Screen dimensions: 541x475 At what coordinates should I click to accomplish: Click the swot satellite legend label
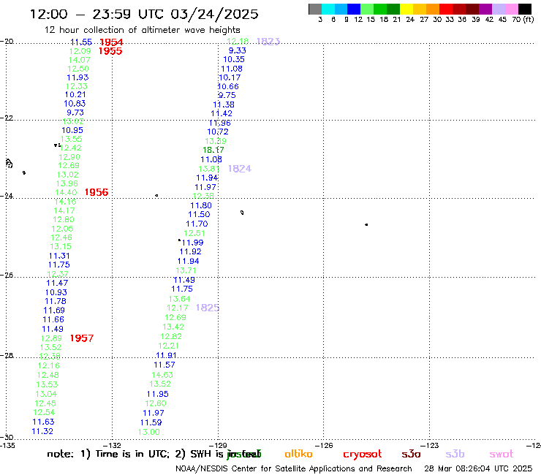[502, 454]
